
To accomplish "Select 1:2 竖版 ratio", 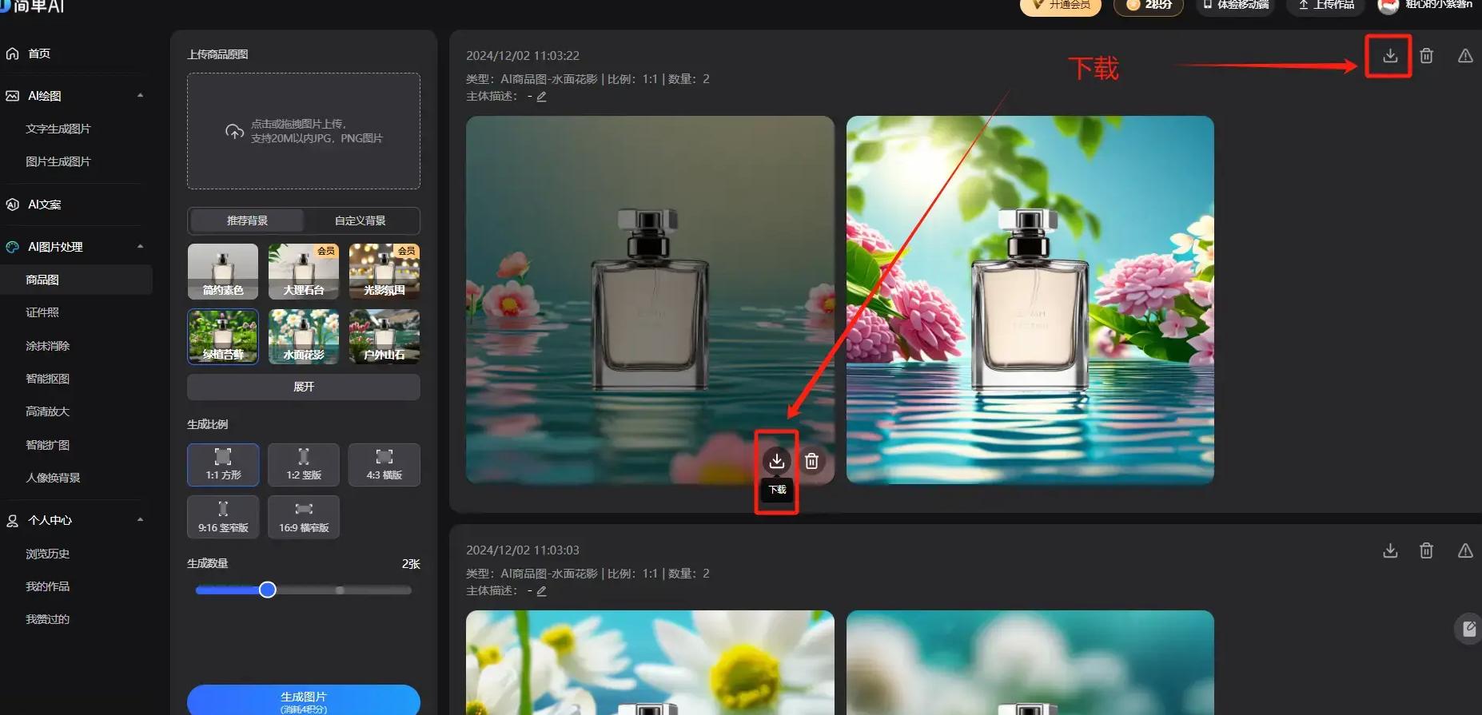I will pyautogui.click(x=304, y=465).
